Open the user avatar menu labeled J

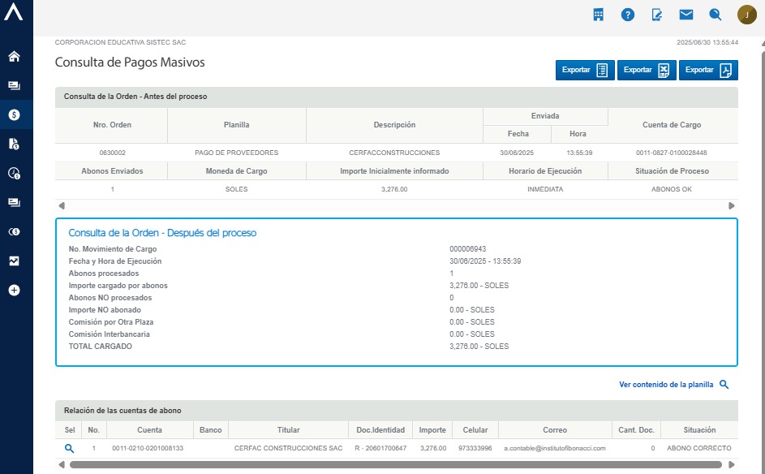746,15
